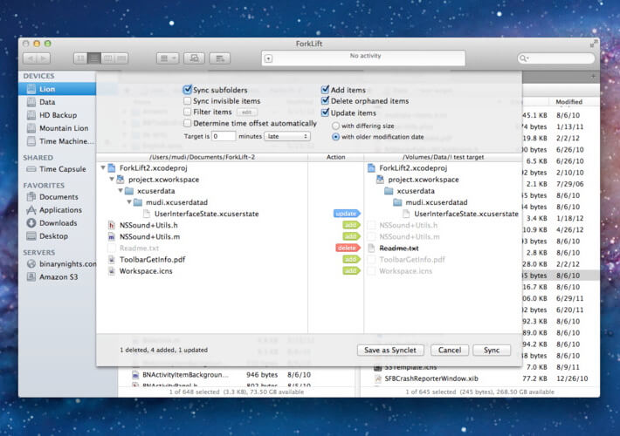Switch to column view mode

click(x=107, y=58)
